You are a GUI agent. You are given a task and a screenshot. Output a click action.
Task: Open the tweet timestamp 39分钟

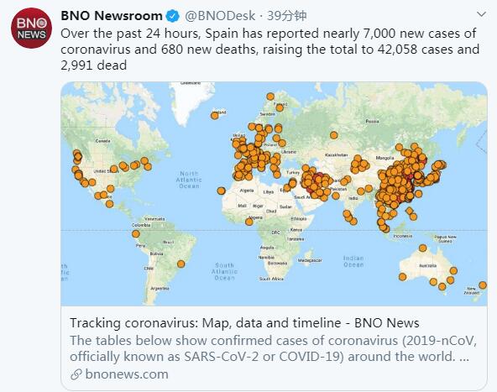pyautogui.click(x=287, y=16)
